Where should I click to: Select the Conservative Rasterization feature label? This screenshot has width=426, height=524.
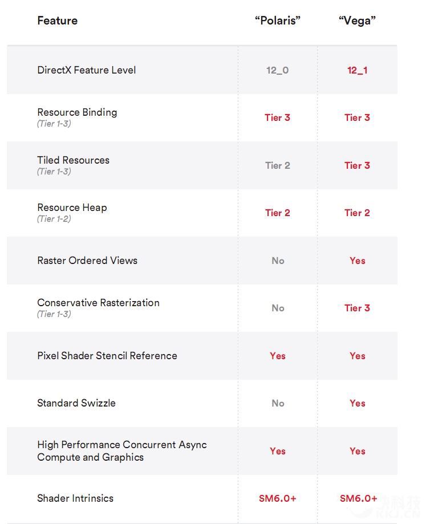coord(98,303)
